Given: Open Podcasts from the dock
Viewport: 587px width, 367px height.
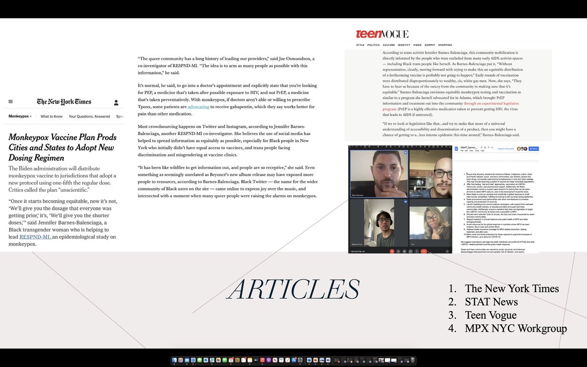Looking at the screenshot, I should coord(269,360).
